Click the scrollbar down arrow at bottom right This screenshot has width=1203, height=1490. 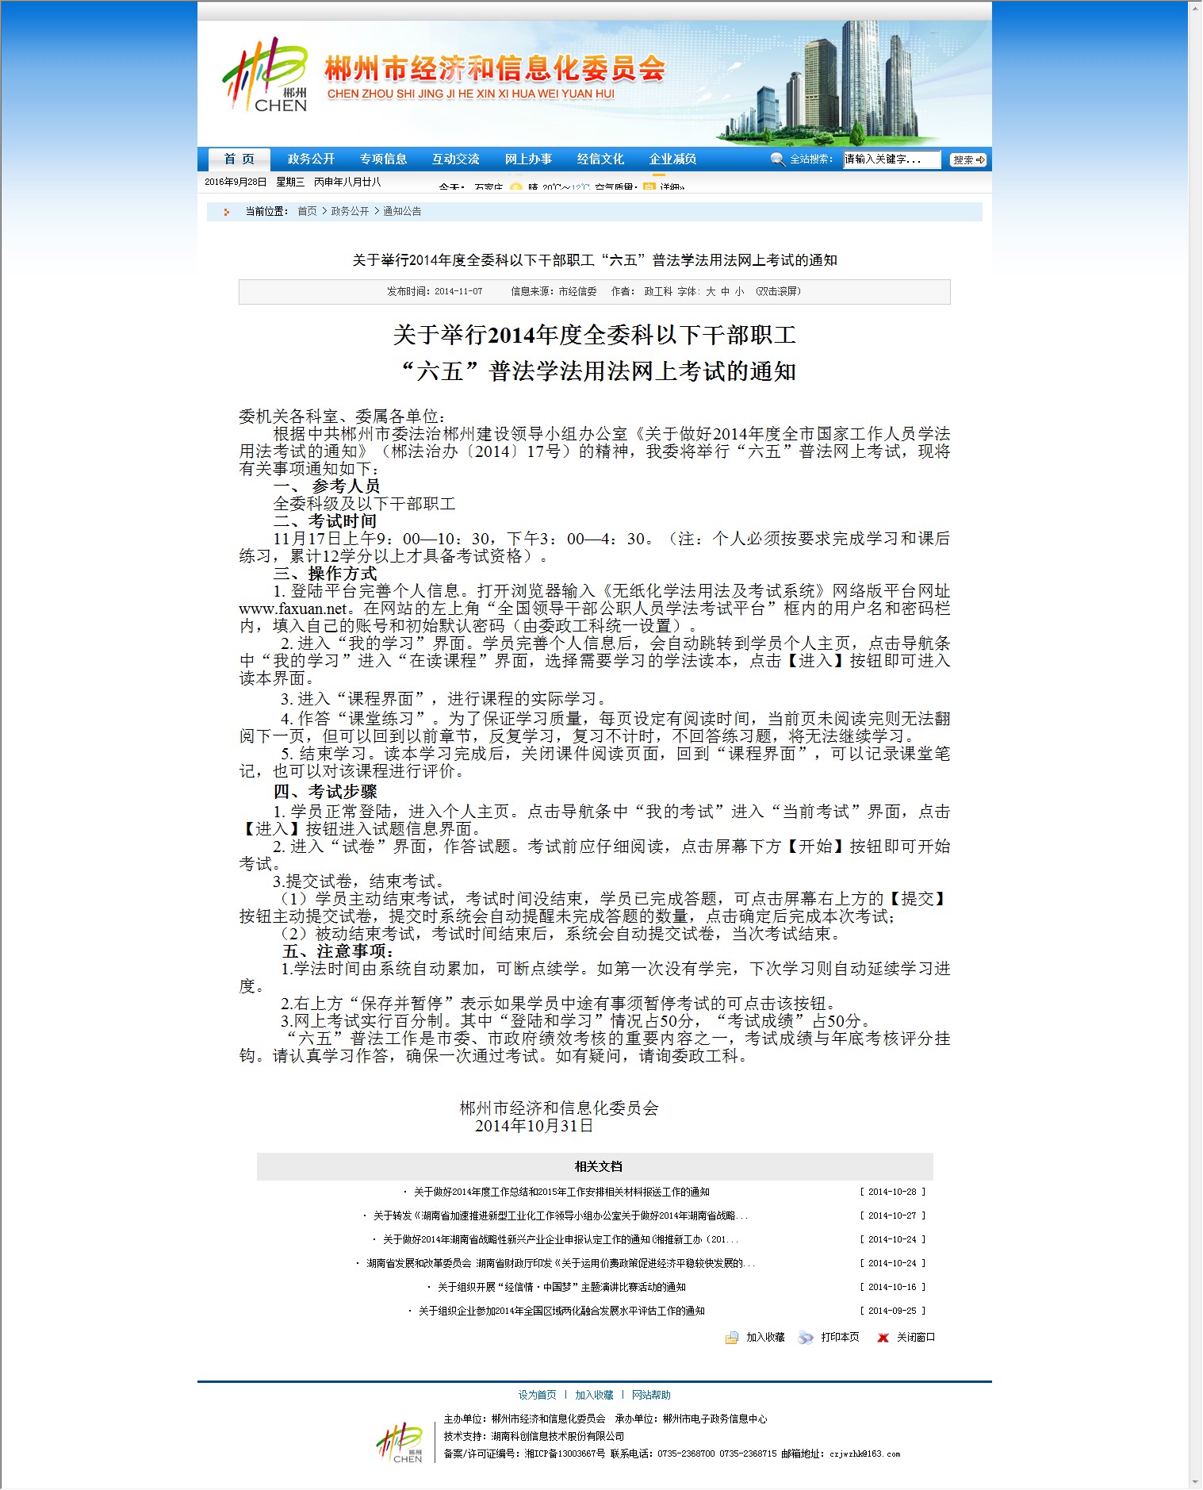pyautogui.click(x=1196, y=1482)
